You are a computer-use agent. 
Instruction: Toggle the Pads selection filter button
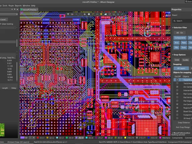coord(184,43)
